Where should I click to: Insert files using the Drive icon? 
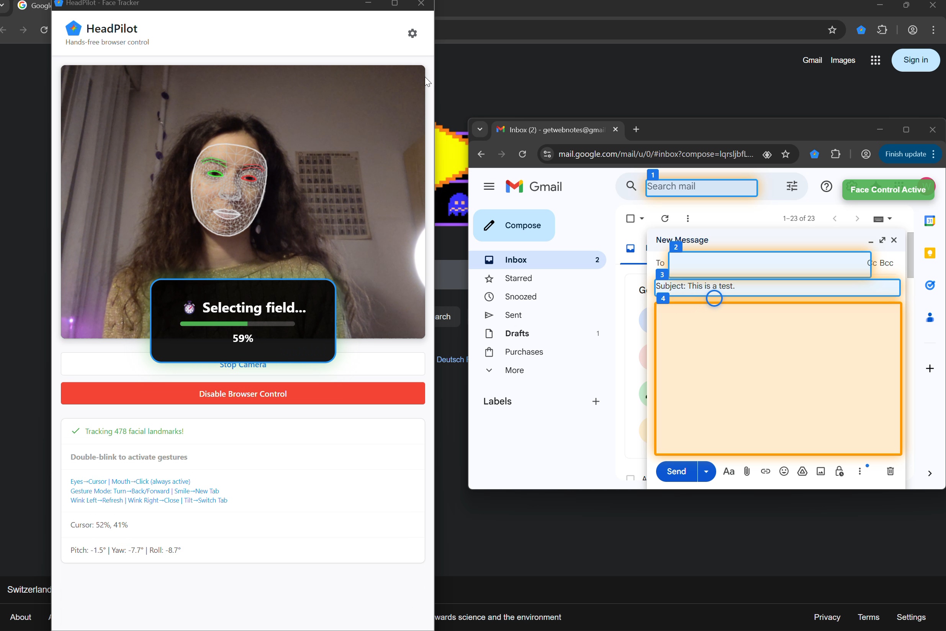(x=802, y=471)
